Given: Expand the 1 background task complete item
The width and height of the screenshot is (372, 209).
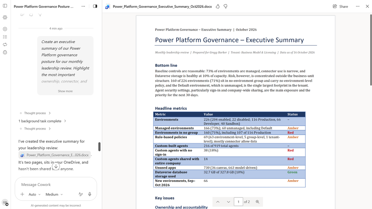Looking at the screenshot, I should pos(42,121).
